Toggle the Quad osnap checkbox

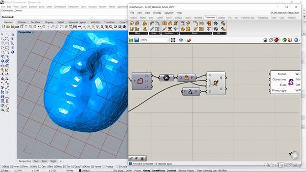[x=73, y=167]
